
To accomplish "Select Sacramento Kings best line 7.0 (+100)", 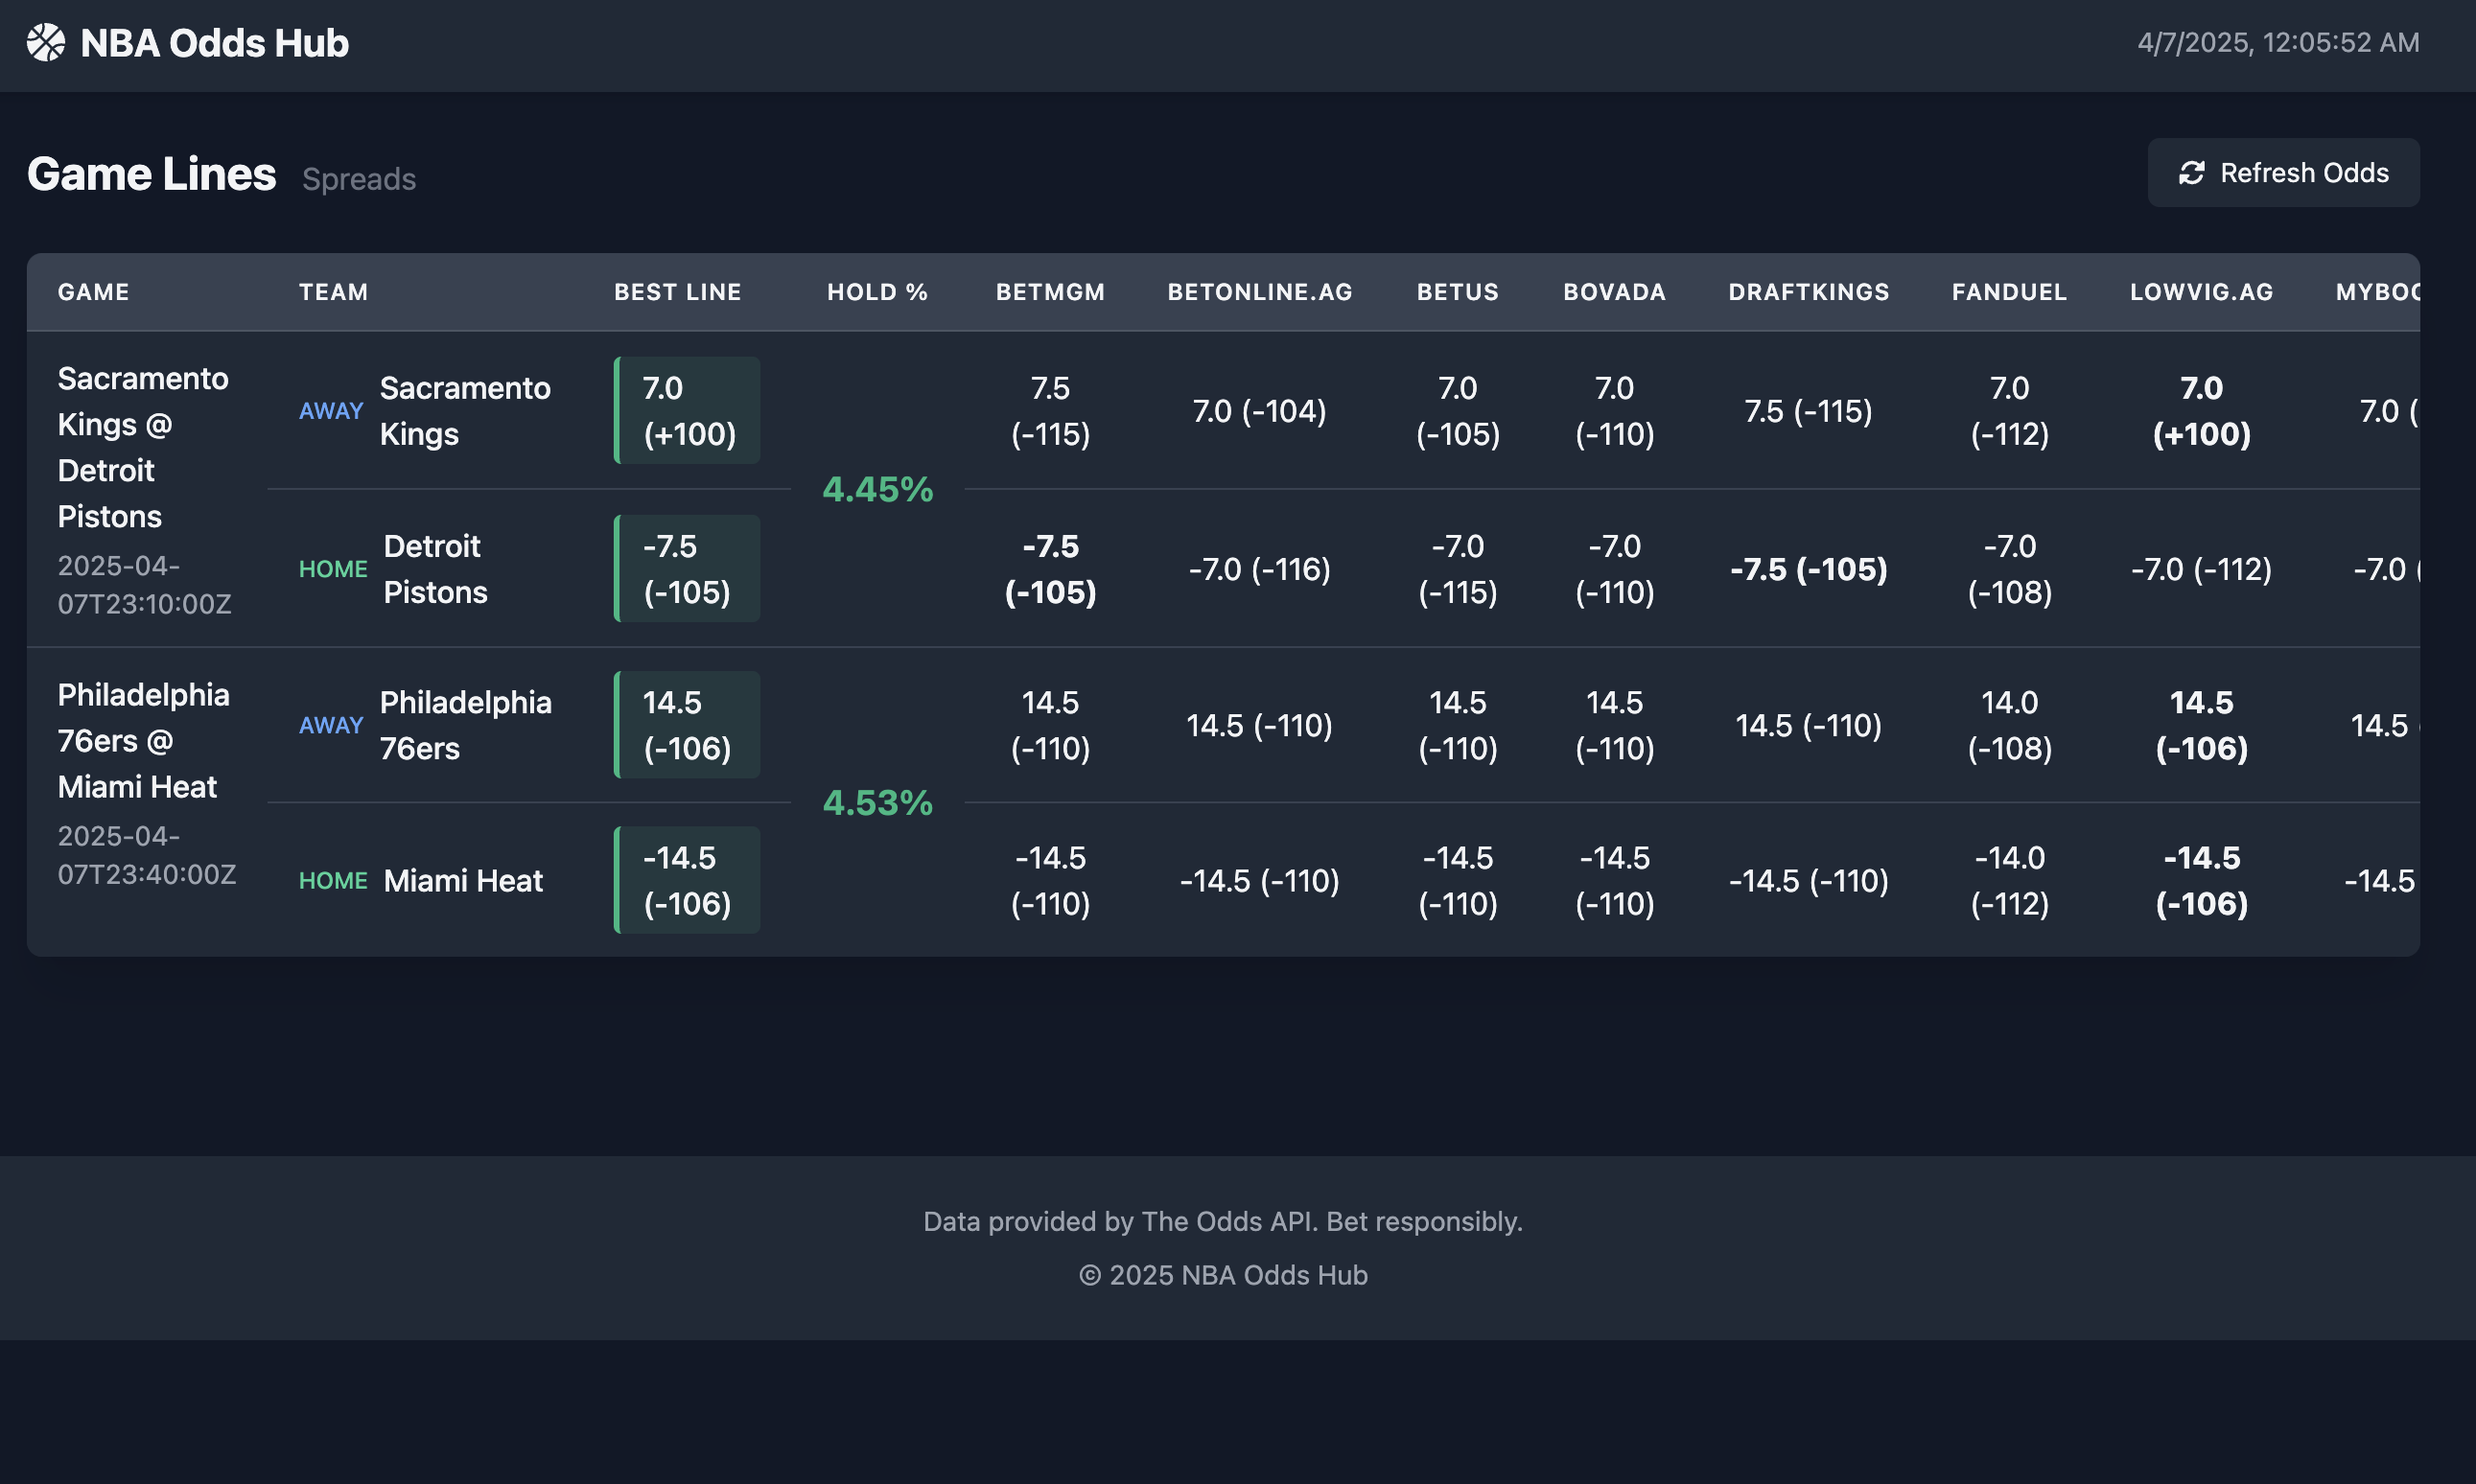I will tap(687, 410).
